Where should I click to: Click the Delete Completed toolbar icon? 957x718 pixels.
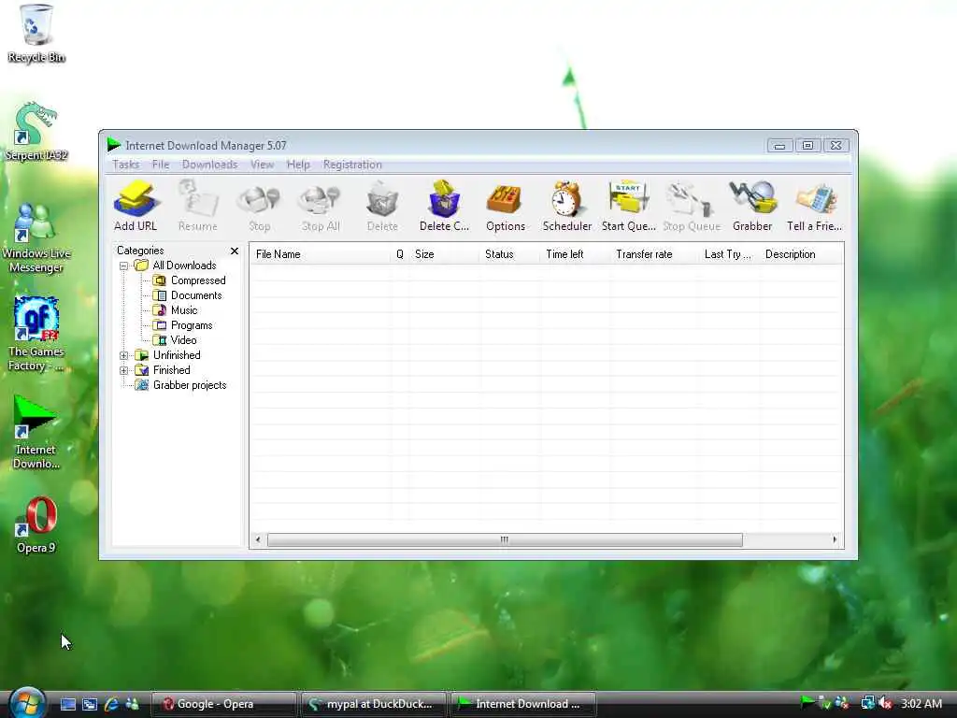[444, 205]
